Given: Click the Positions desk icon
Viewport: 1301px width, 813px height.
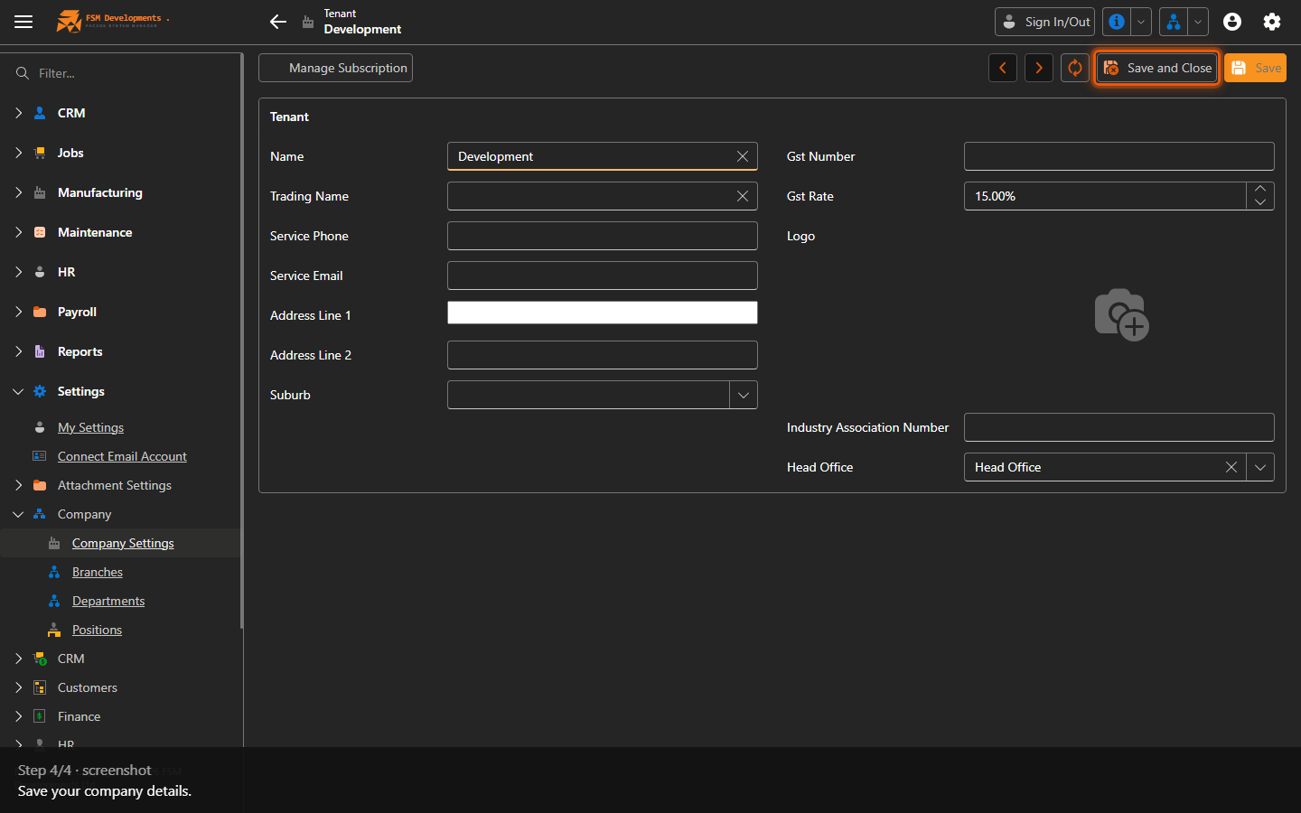Looking at the screenshot, I should [x=54, y=630].
